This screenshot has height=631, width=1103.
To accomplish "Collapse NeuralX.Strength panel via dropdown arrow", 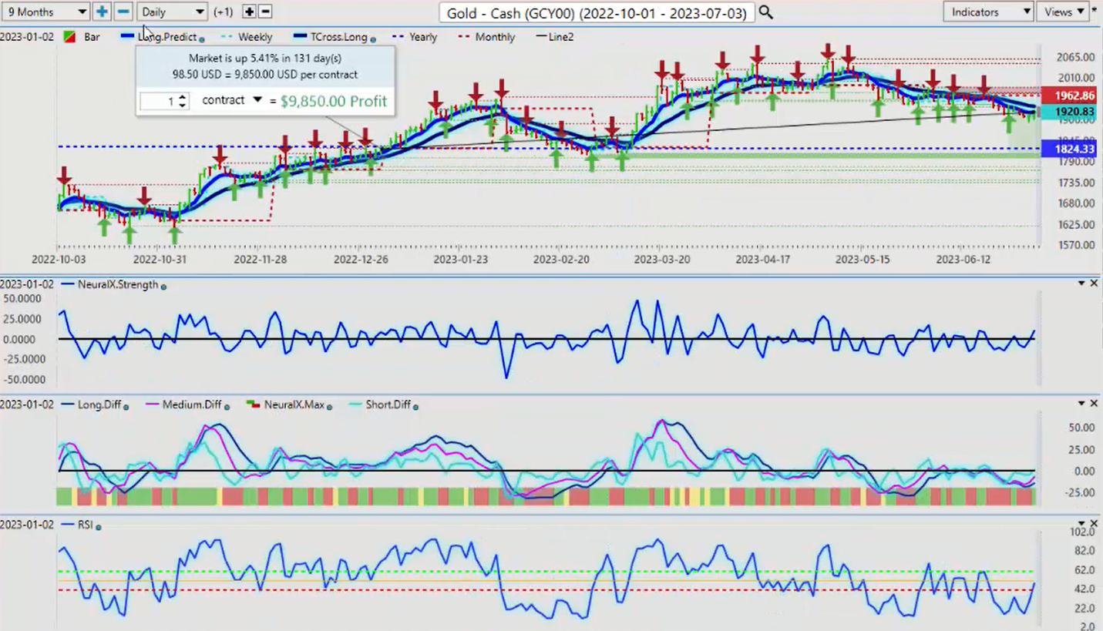I will [1082, 284].
